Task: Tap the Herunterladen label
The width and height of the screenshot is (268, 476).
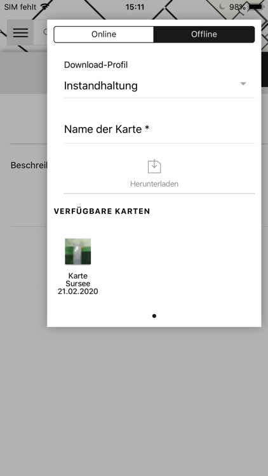Action: point(154,184)
